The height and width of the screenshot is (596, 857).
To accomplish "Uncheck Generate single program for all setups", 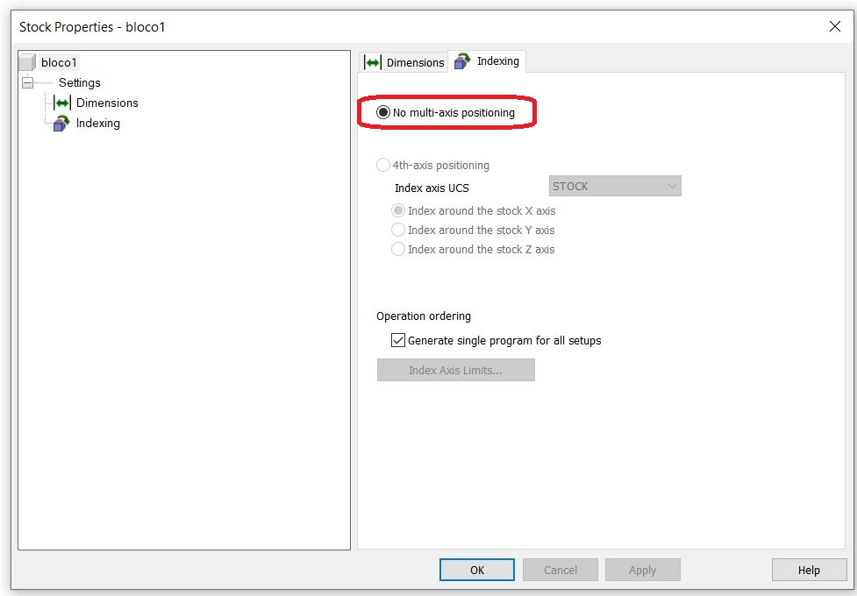I will tap(398, 340).
